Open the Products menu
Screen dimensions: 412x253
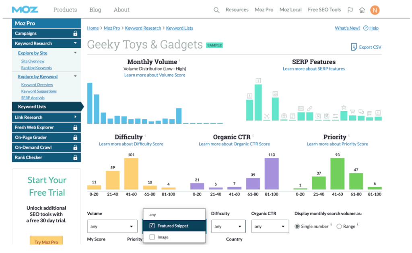[65, 10]
